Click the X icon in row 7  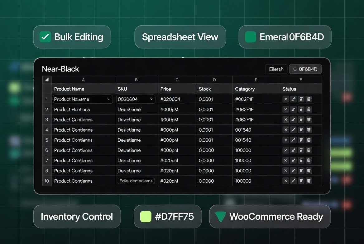[x=286, y=161]
